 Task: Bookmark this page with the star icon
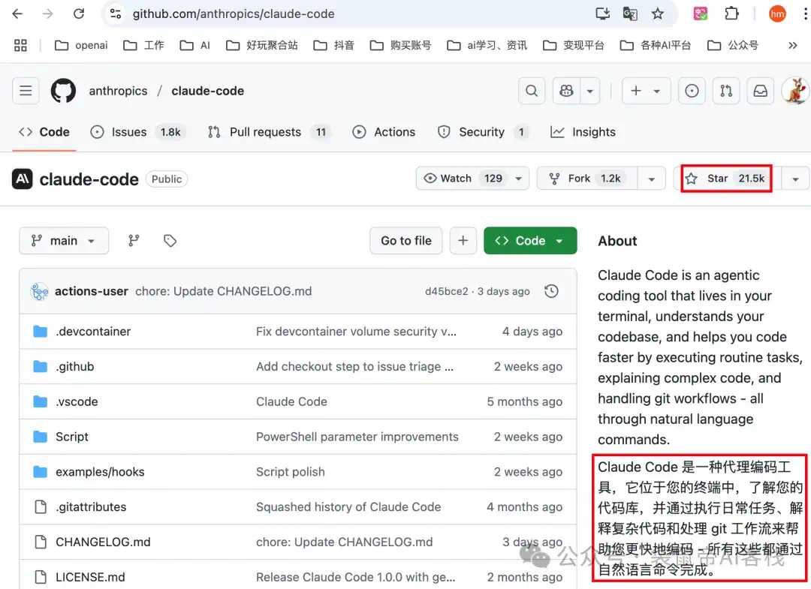[657, 14]
